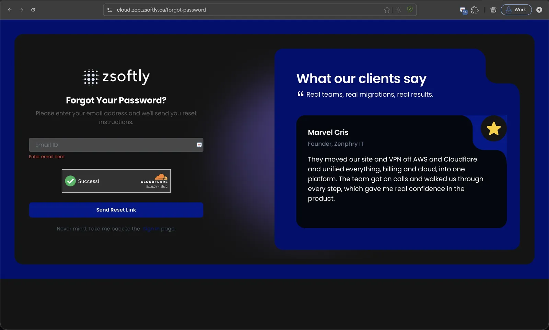The width and height of the screenshot is (549, 330).
Task: Click the quotation mark icon beside 'Real teams'
Action: point(301,94)
